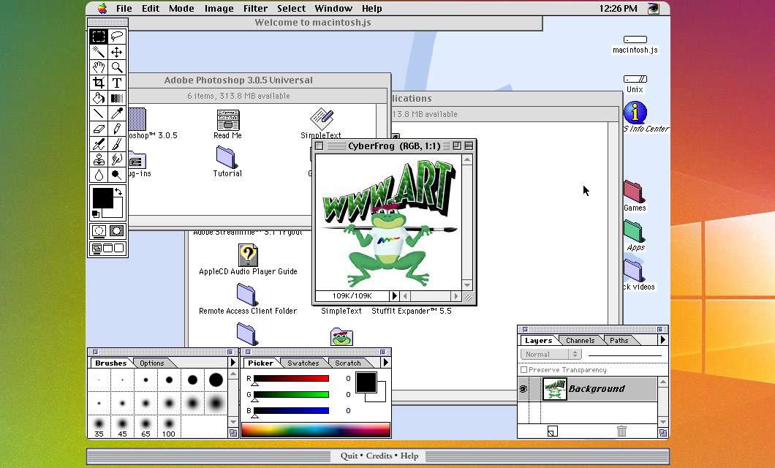Select the Line tool
The width and height of the screenshot is (775, 468).
(99, 113)
